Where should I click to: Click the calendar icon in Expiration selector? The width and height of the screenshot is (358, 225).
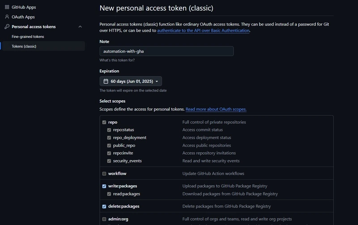click(106, 81)
